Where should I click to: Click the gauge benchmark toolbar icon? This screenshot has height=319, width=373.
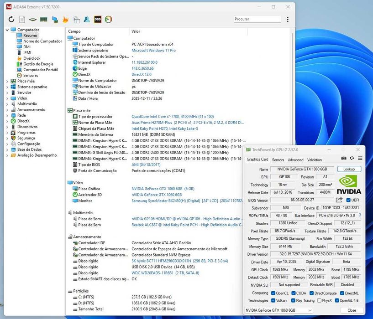(x=109, y=19)
